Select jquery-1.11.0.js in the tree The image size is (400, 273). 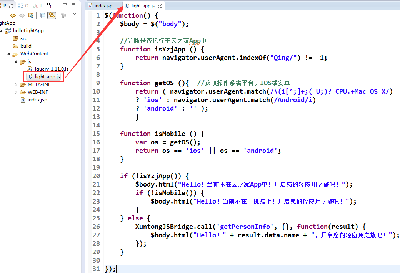tap(51, 69)
